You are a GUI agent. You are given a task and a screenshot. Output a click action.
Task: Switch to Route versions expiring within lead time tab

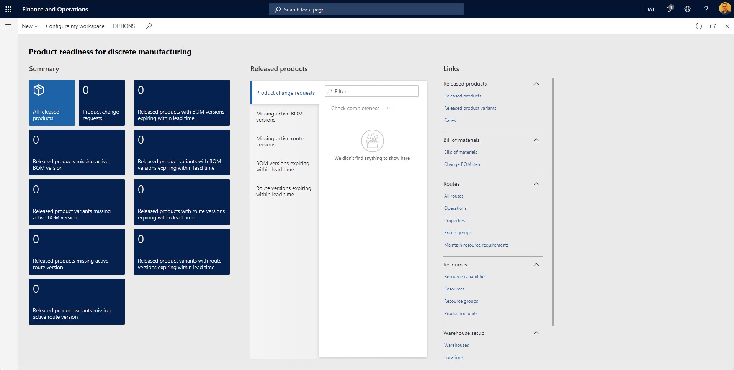[x=285, y=191]
